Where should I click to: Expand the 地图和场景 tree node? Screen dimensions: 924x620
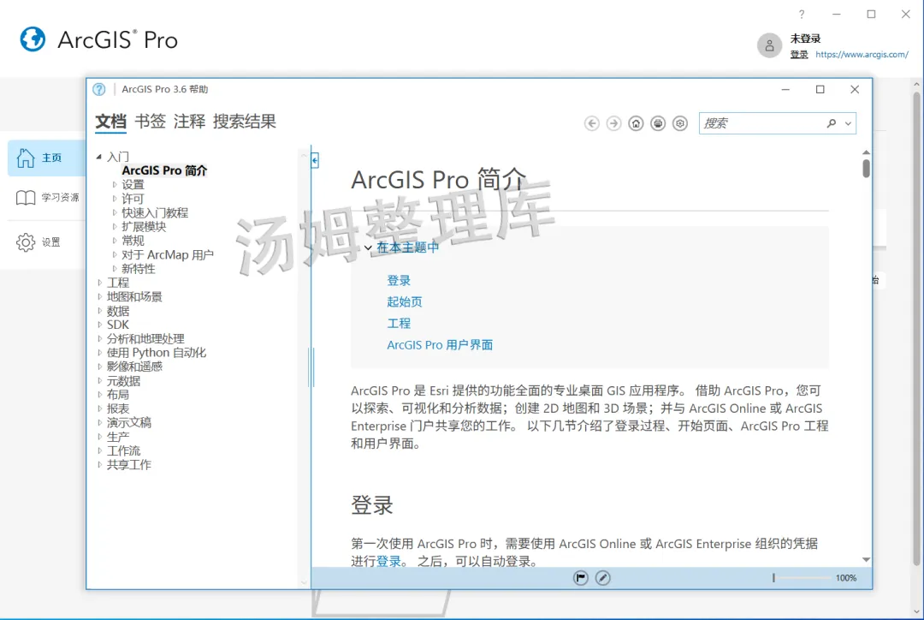pos(99,297)
